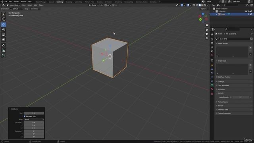The height and width of the screenshot is (143, 254).
Task: Toggle X-ray view button in header
Action: 194,5
